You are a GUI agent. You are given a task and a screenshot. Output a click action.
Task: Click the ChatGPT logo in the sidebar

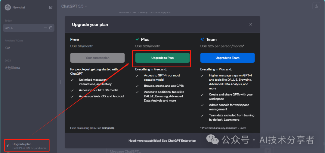point(8,7)
